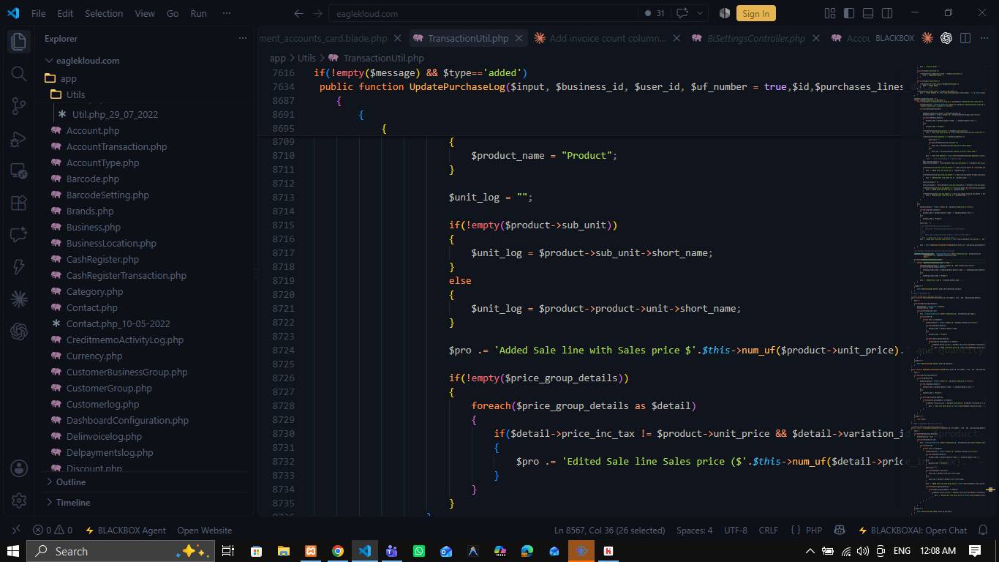Click the Sign In button
This screenshot has width=999, height=562.
(x=755, y=13)
